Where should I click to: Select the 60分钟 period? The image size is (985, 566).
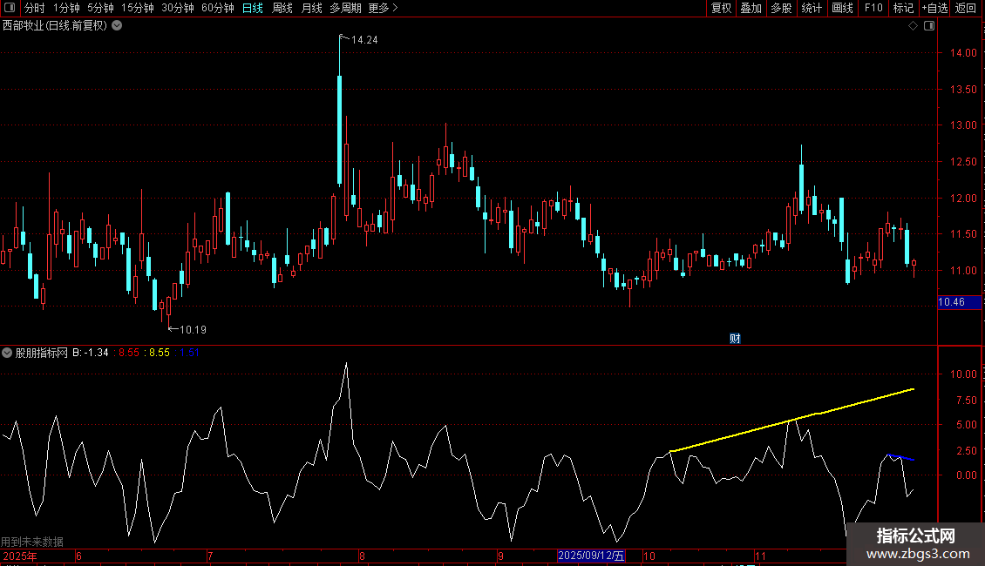click(217, 8)
